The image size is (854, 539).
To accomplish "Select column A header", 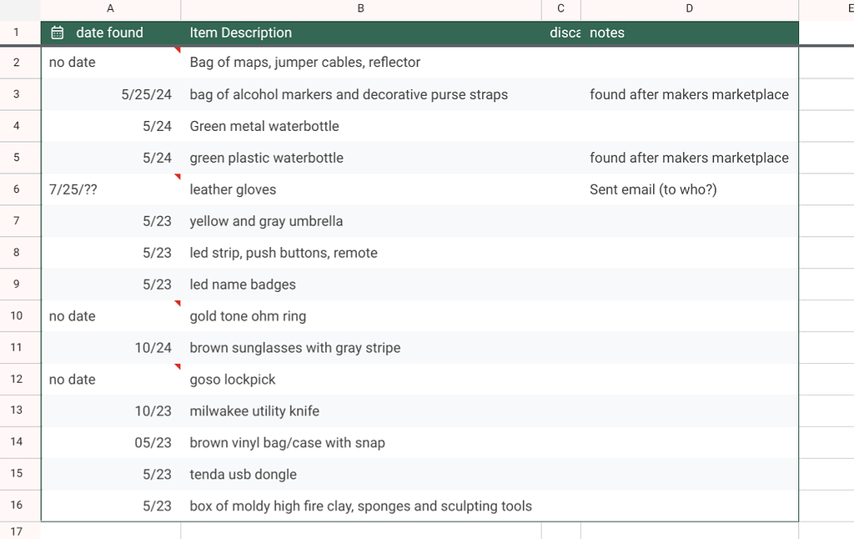I will 110,8.
